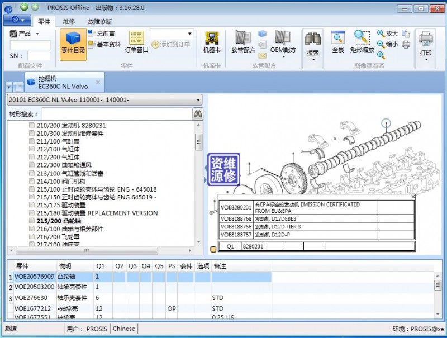Click the SN input field
Viewport: 447px width, 338px height.
39,56
